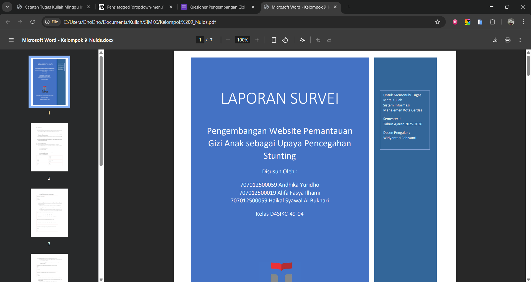Image resolution: width=531 pixels, height=282 pixels.
Task: Click the fit to page icon
Action: click(274, 40)
